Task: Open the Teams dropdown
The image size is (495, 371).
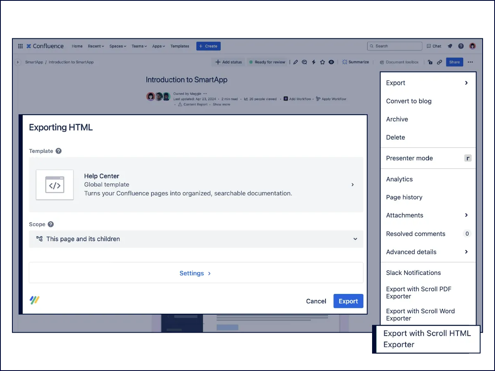Action: pyautogui.click(x=139, y=46)
